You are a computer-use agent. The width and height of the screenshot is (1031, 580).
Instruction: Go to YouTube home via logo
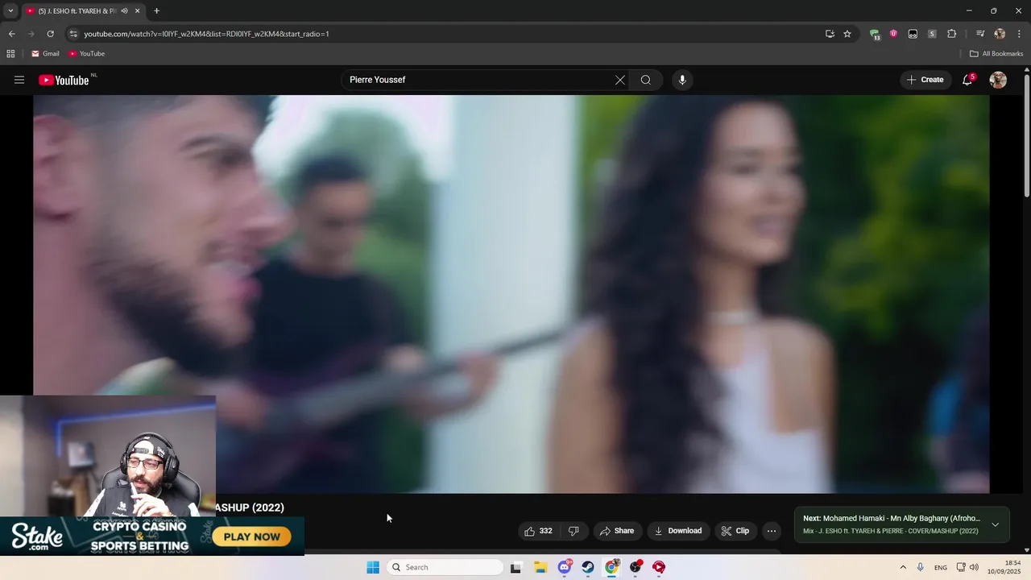(64, 80)
